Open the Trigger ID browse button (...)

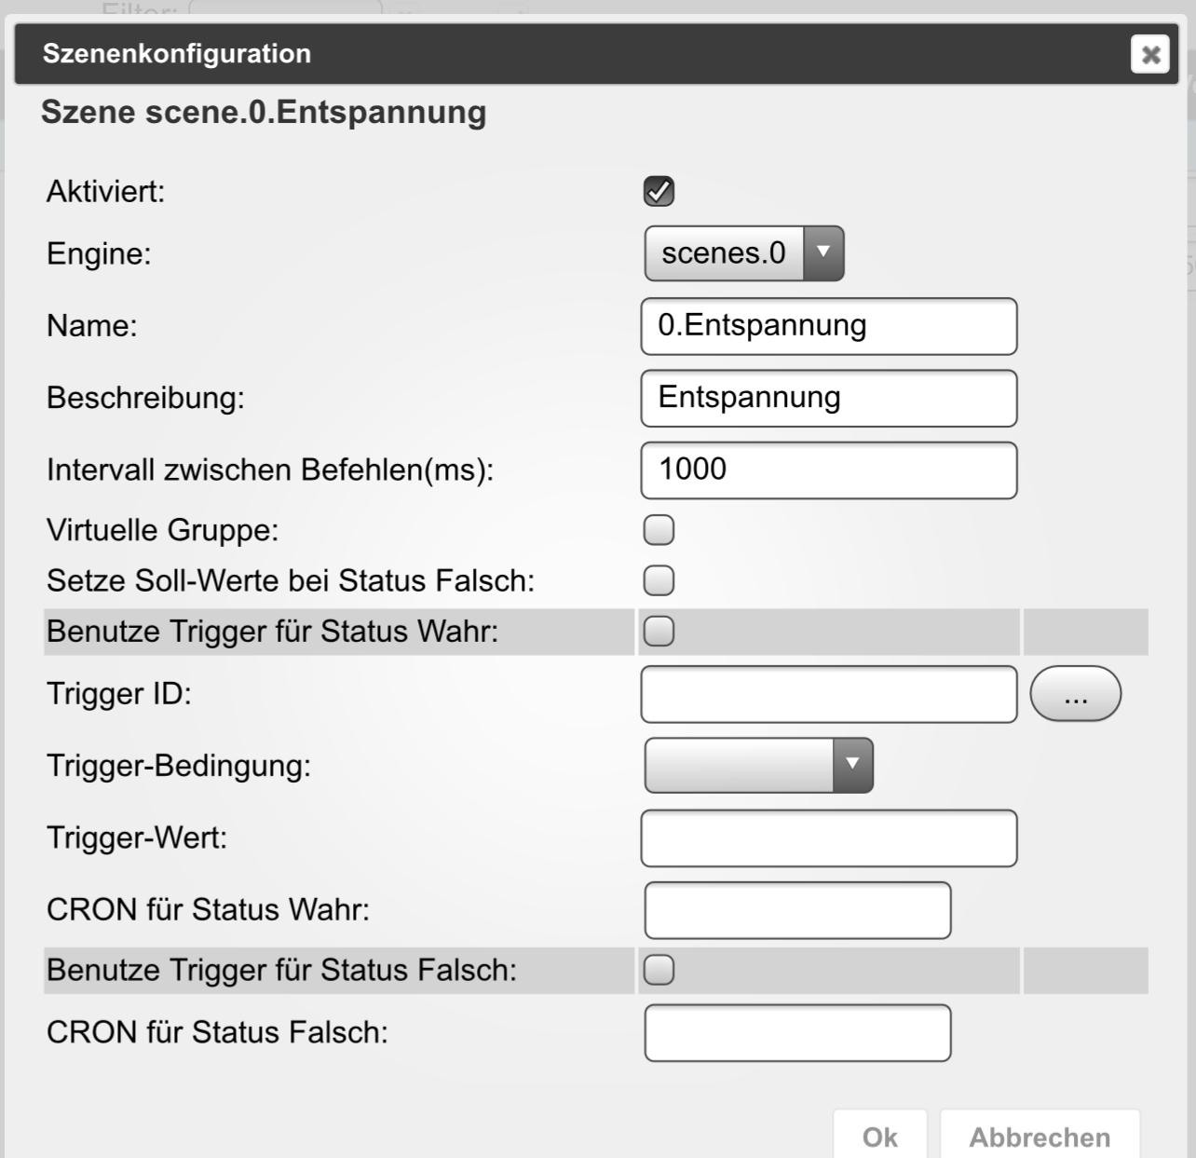click(x=1076, y=694)
